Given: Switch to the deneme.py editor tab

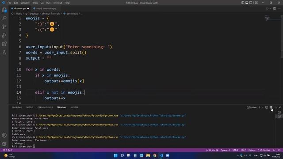Looking at the screenshot, I should click(19, 8).
